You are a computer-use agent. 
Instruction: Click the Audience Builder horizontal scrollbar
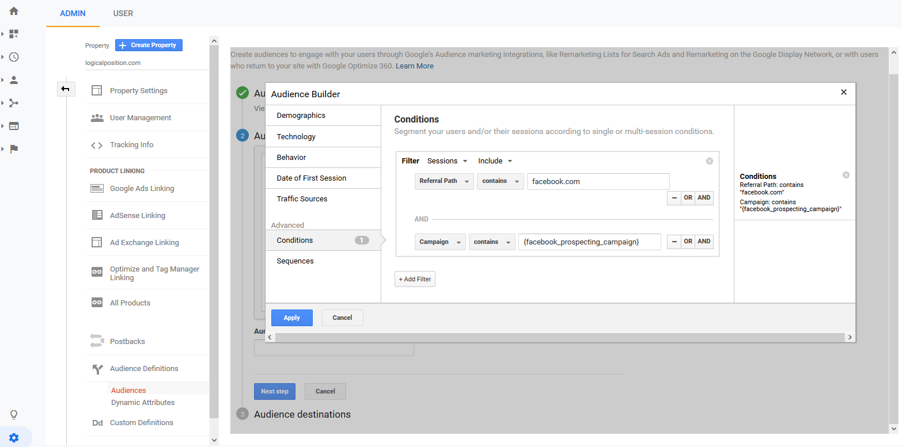pos(560,337)
